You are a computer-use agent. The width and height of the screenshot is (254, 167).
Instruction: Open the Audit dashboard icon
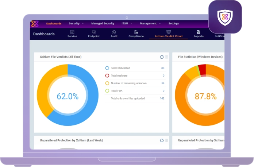click(x=114, y=32)
